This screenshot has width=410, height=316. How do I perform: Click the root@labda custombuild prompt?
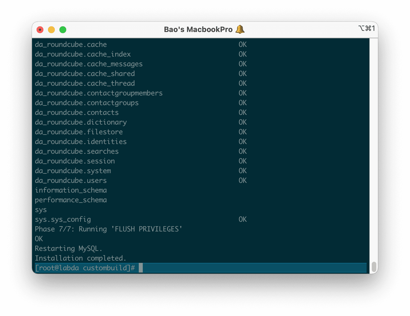click(85, 268)
